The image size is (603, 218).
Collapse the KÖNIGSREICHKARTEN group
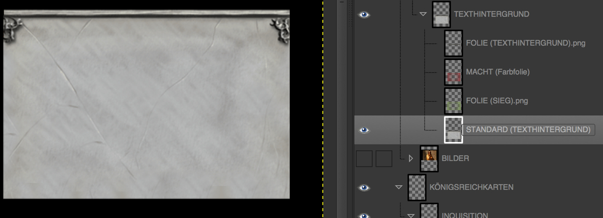point(399,187)
